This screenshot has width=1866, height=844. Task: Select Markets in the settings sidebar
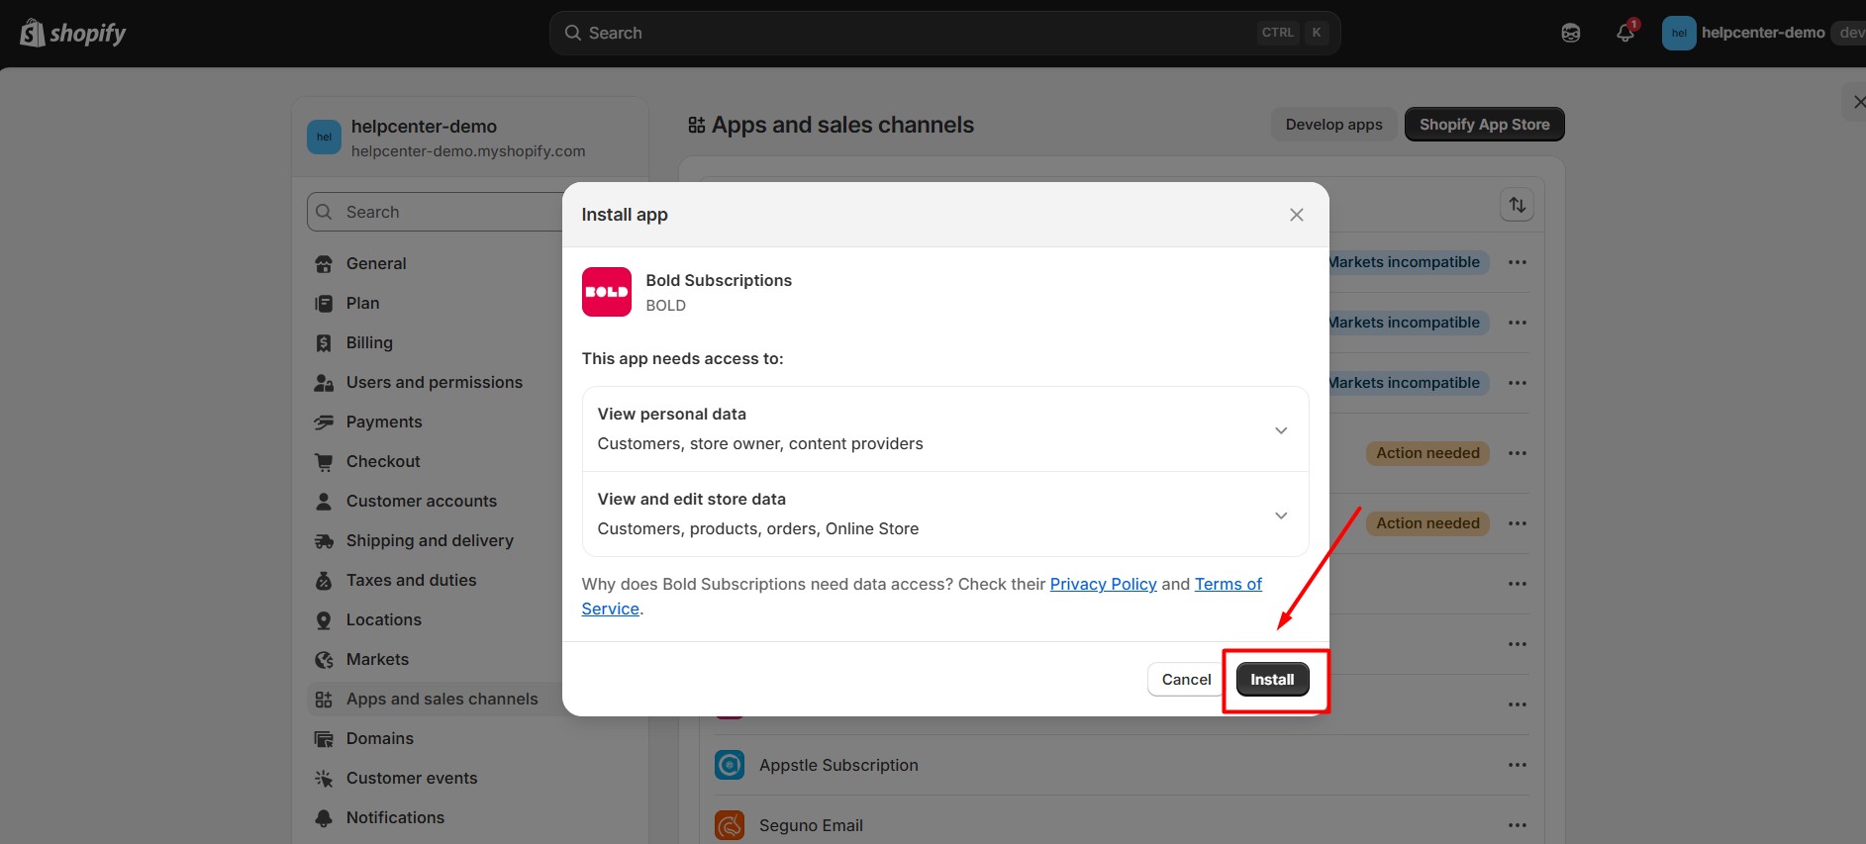[376, 659]
